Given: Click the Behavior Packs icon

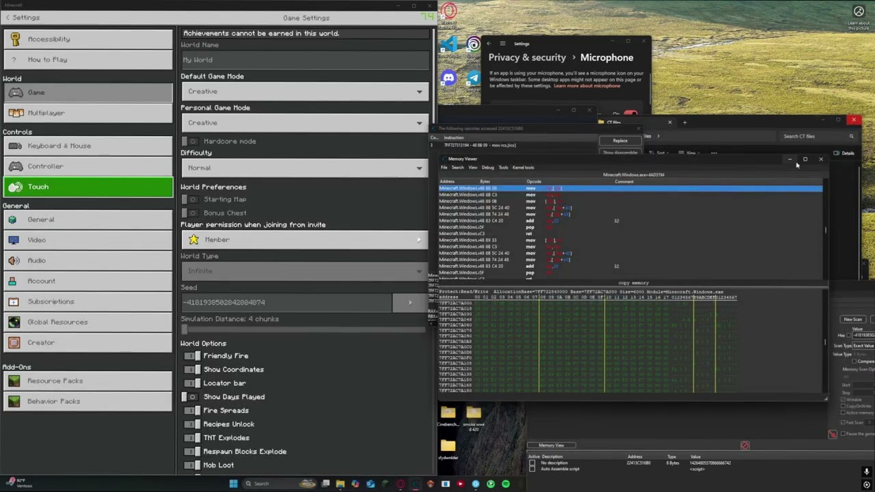Looking at the screenshot, I should coord(14,401).
